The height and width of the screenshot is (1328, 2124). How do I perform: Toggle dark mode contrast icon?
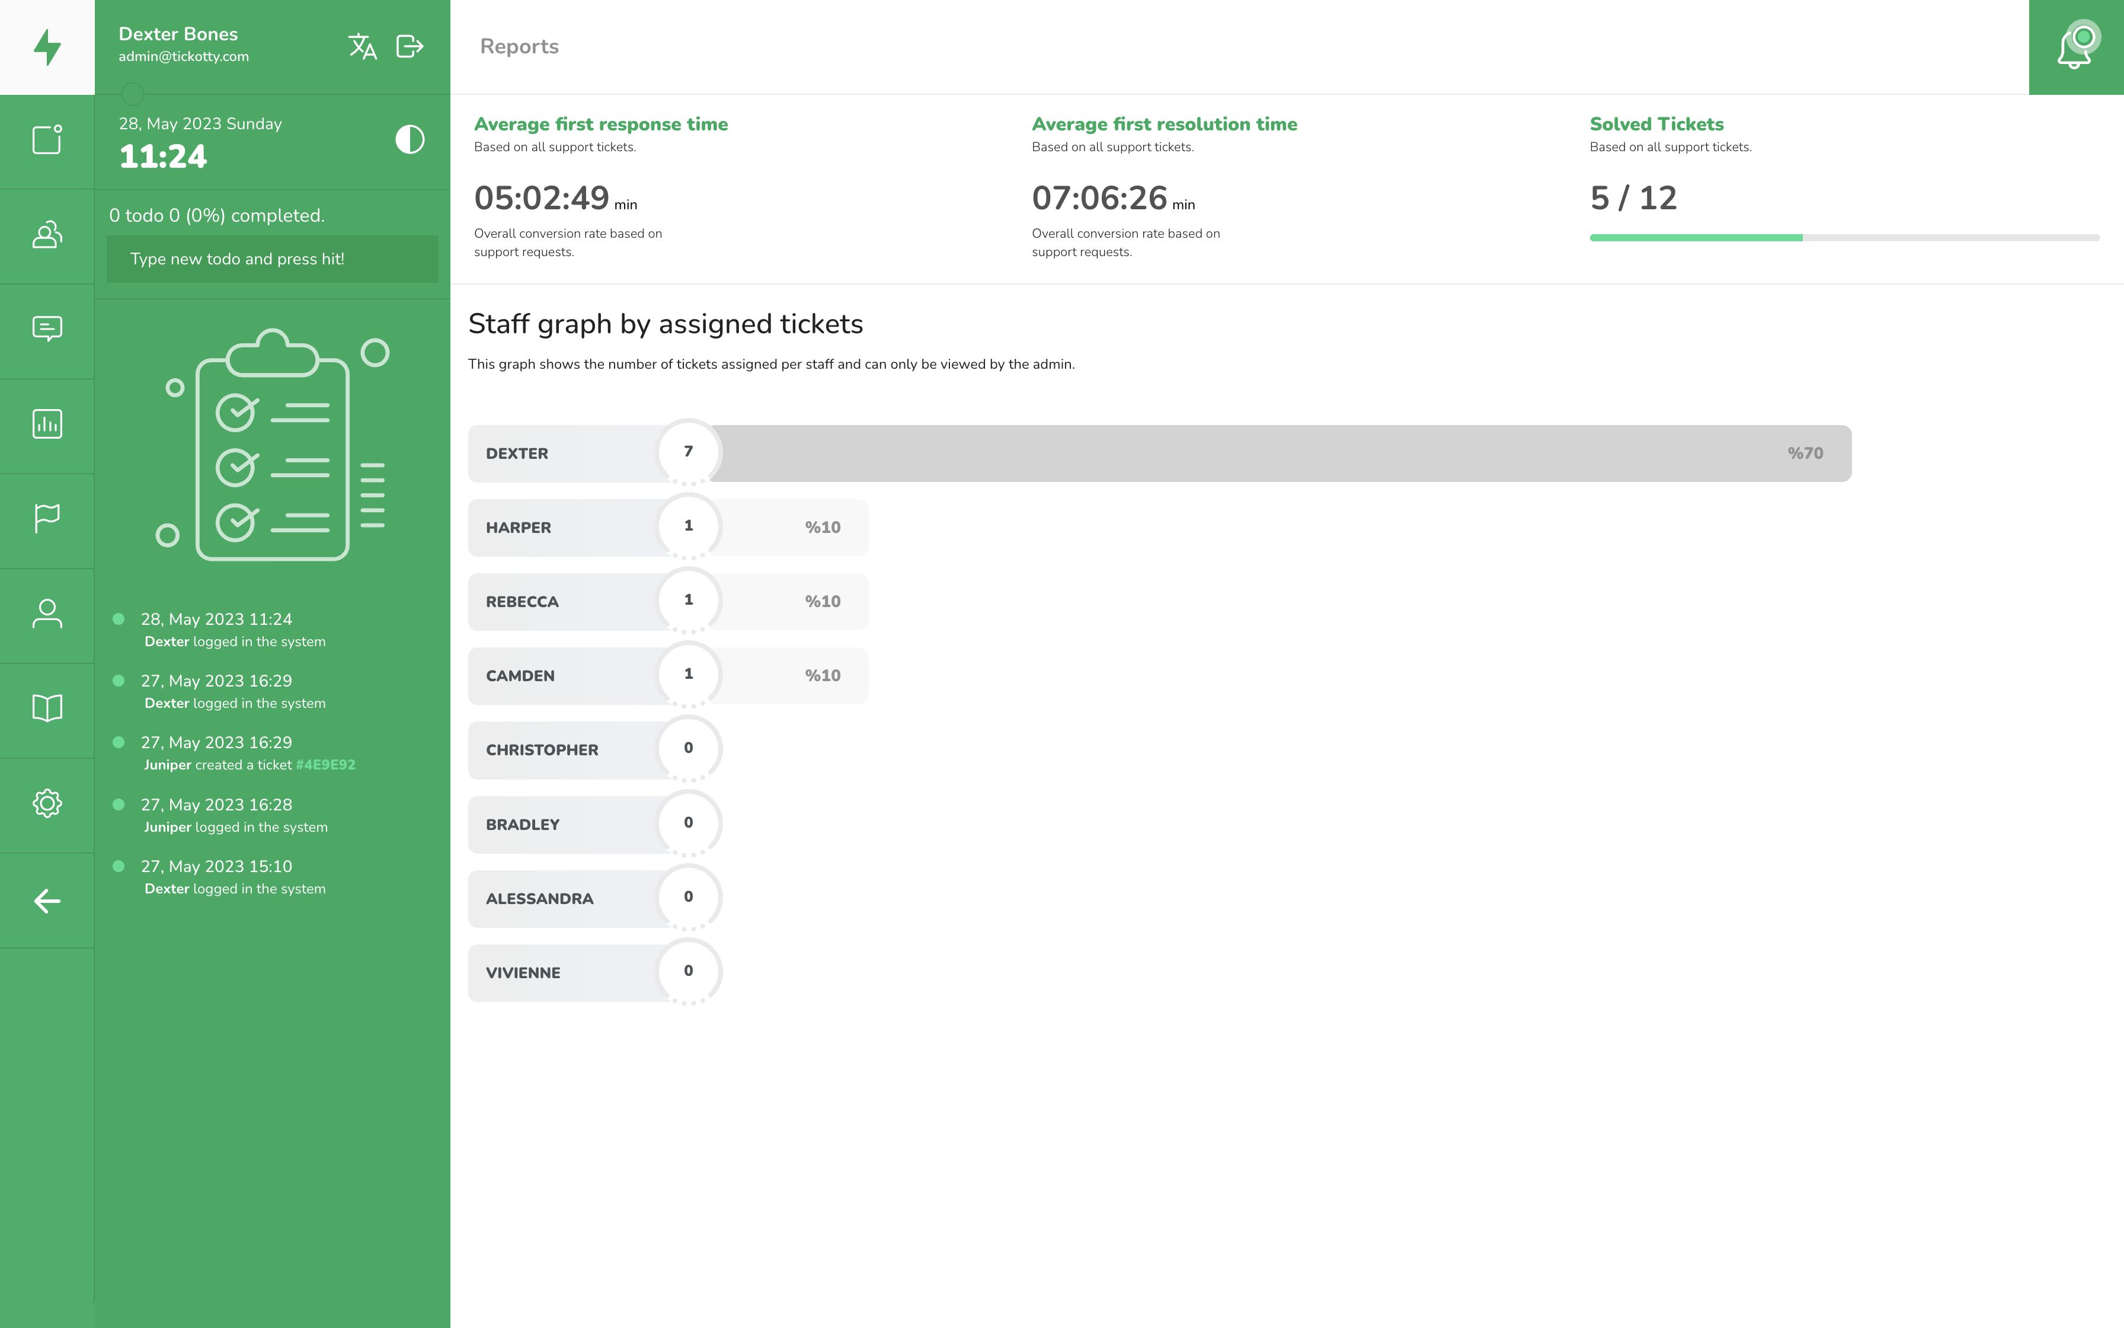click(x=409, y=140)
